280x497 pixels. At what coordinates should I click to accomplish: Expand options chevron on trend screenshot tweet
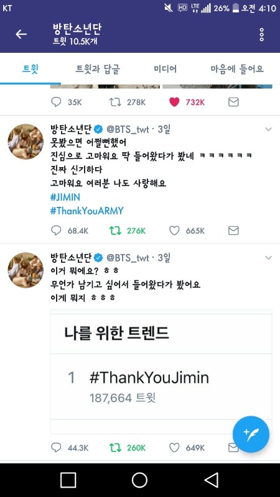pos(269,258)
